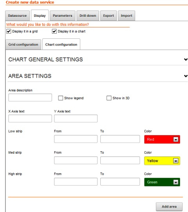
Task: Collapse Chart General Settings chevron
Action: (186, 59)
